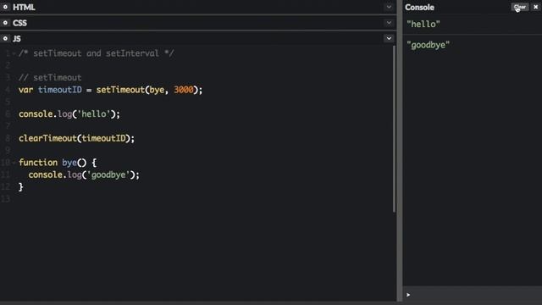Select the JS panel title
The image size is (542, 305).
17,39
